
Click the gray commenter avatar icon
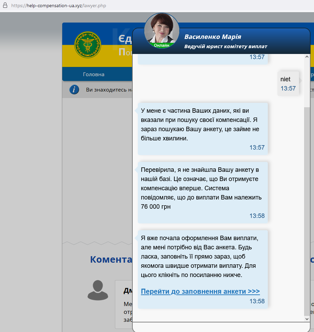click(98, 290)
